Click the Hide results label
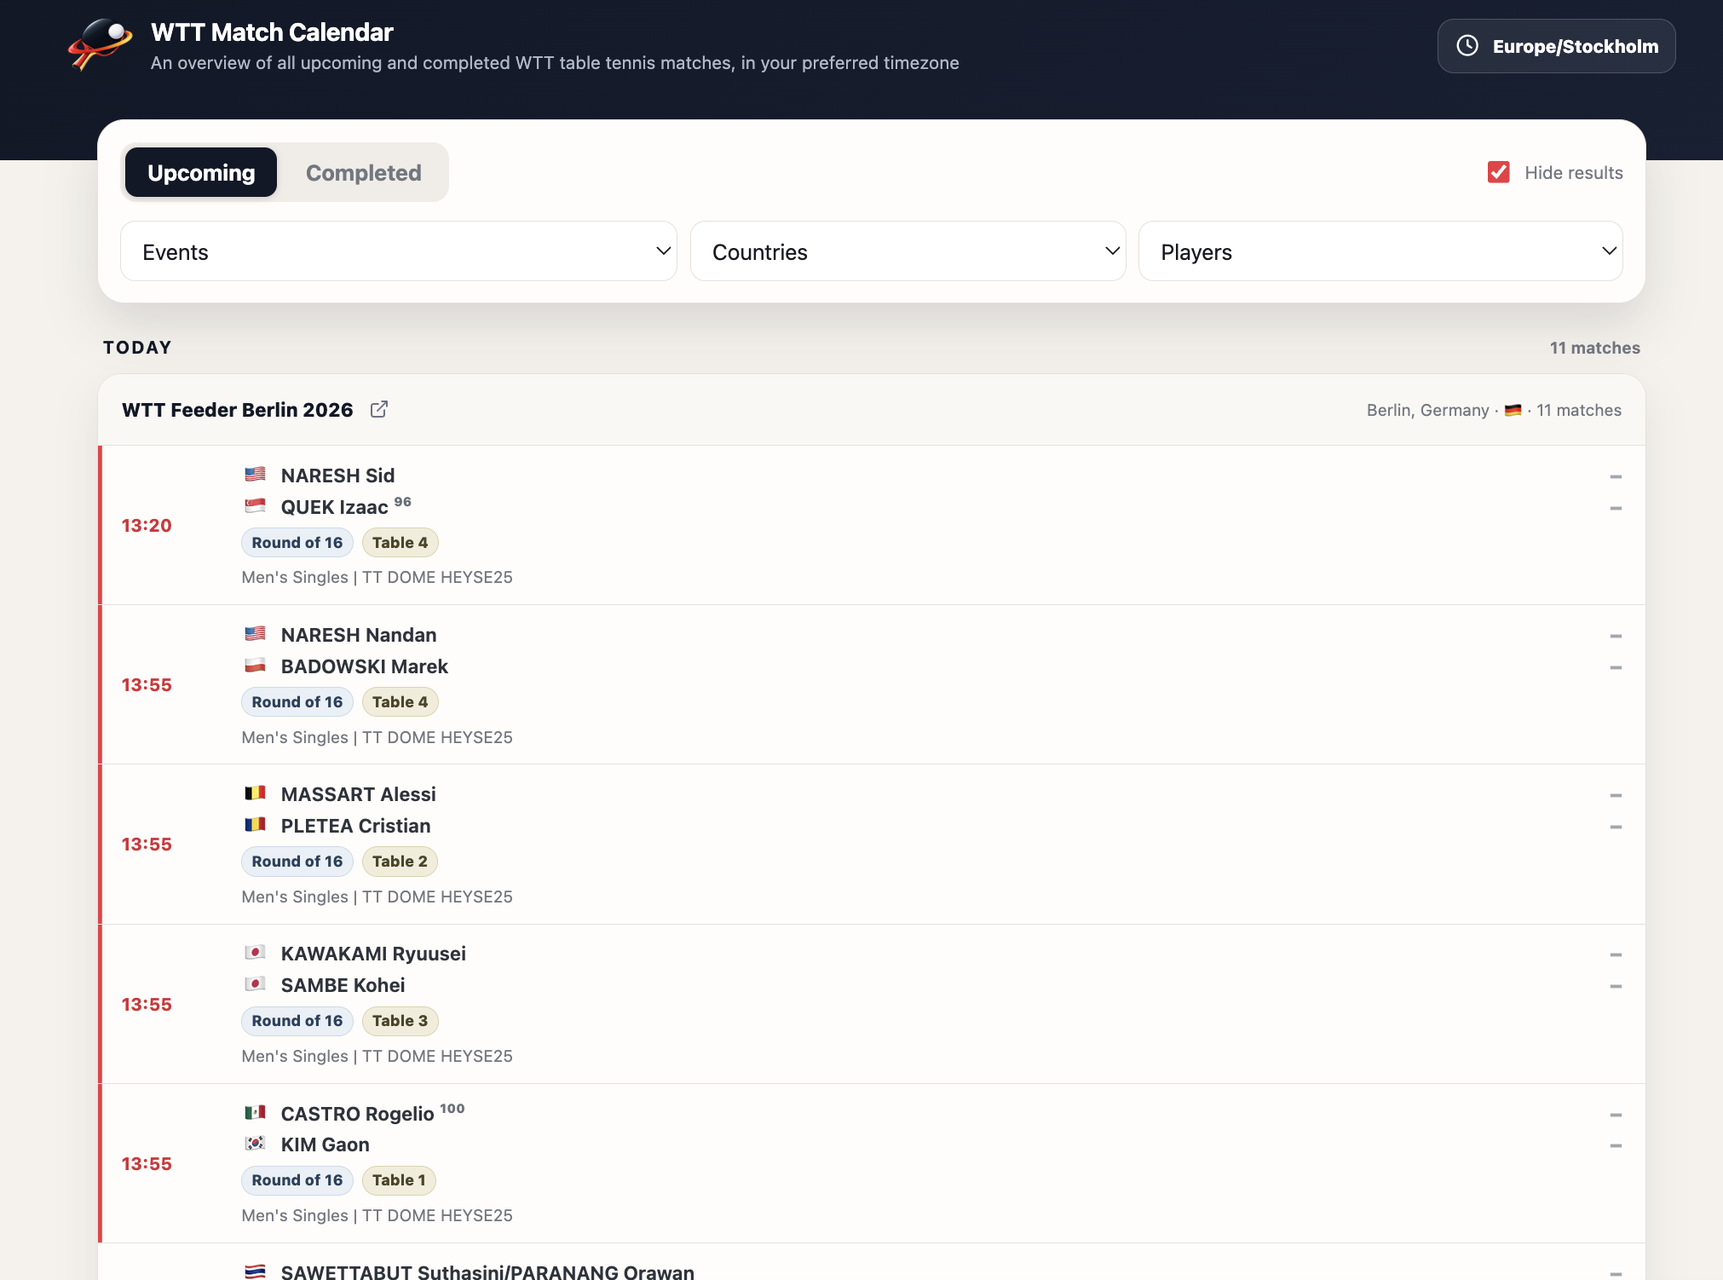This screenshot has height=1280, width=1723. click(1574, 172)
